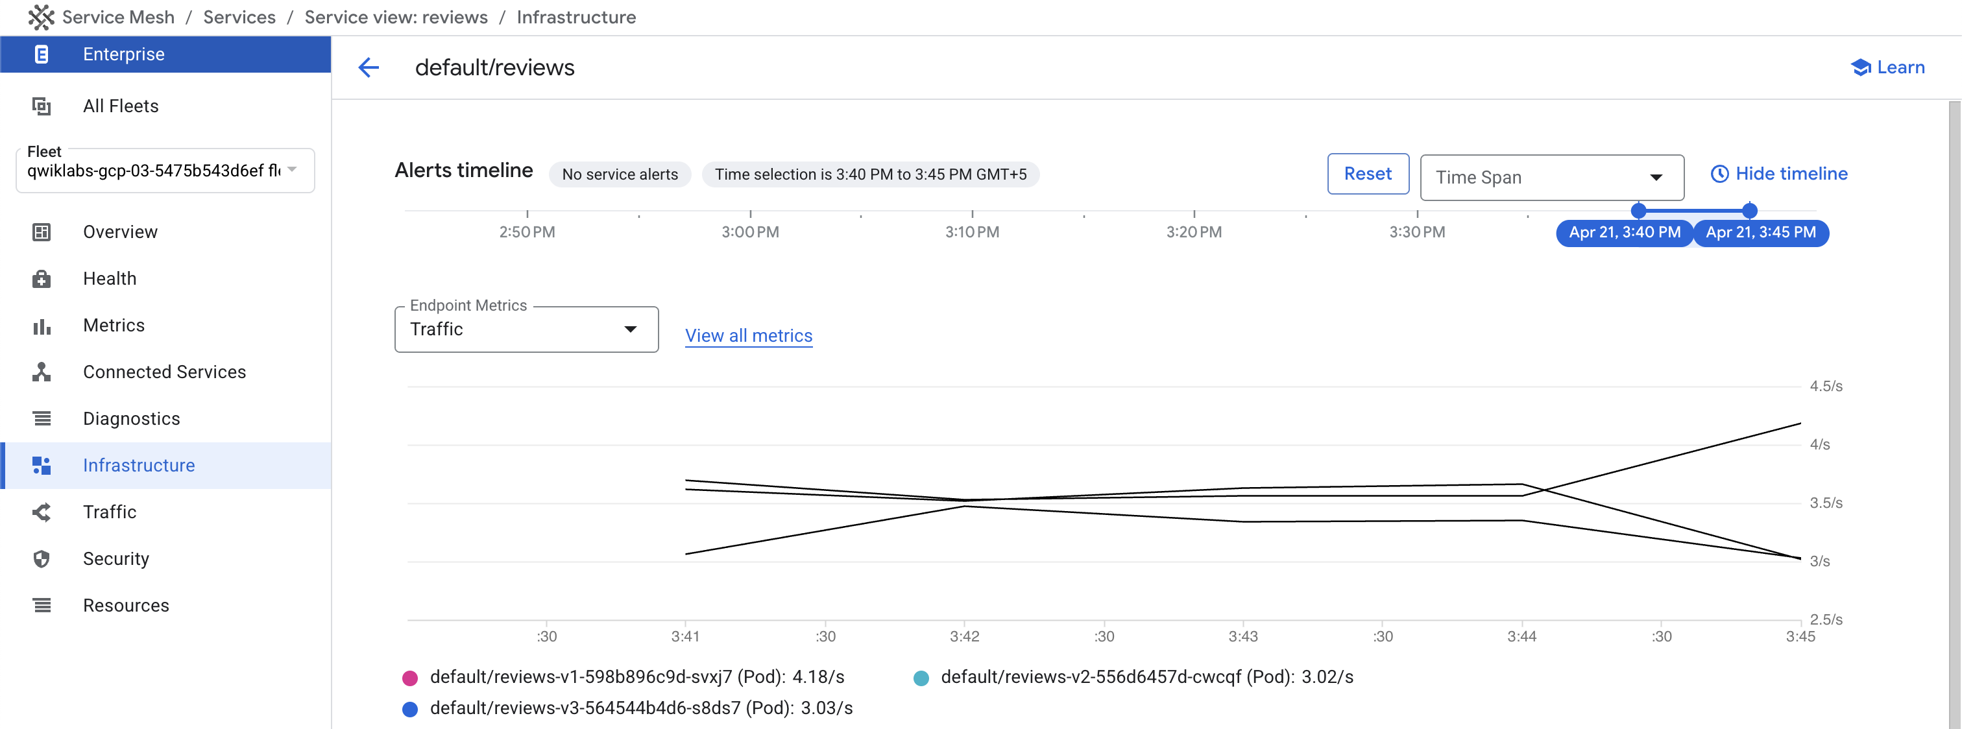1962x729 pixels.
Task: Go to the Overview page
Action: point(165,232)
